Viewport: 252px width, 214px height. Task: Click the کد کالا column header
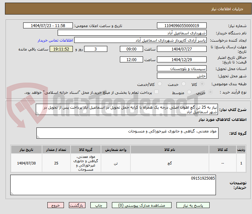click(223, 150)
